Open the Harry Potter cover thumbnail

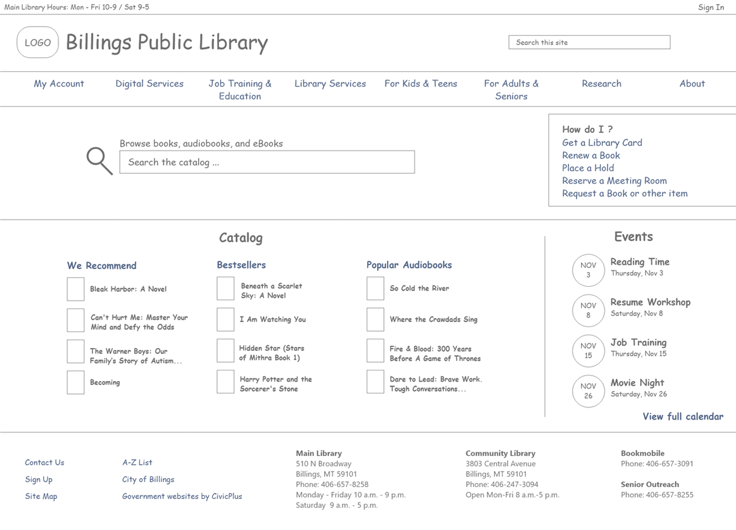225,382
